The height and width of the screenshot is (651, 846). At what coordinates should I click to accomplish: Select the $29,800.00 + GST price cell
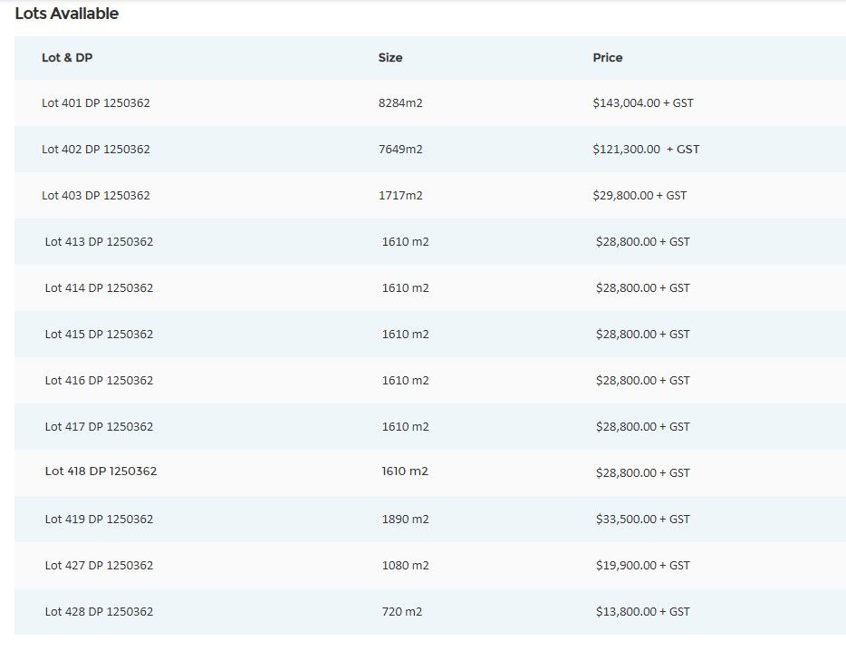(639, 196)
